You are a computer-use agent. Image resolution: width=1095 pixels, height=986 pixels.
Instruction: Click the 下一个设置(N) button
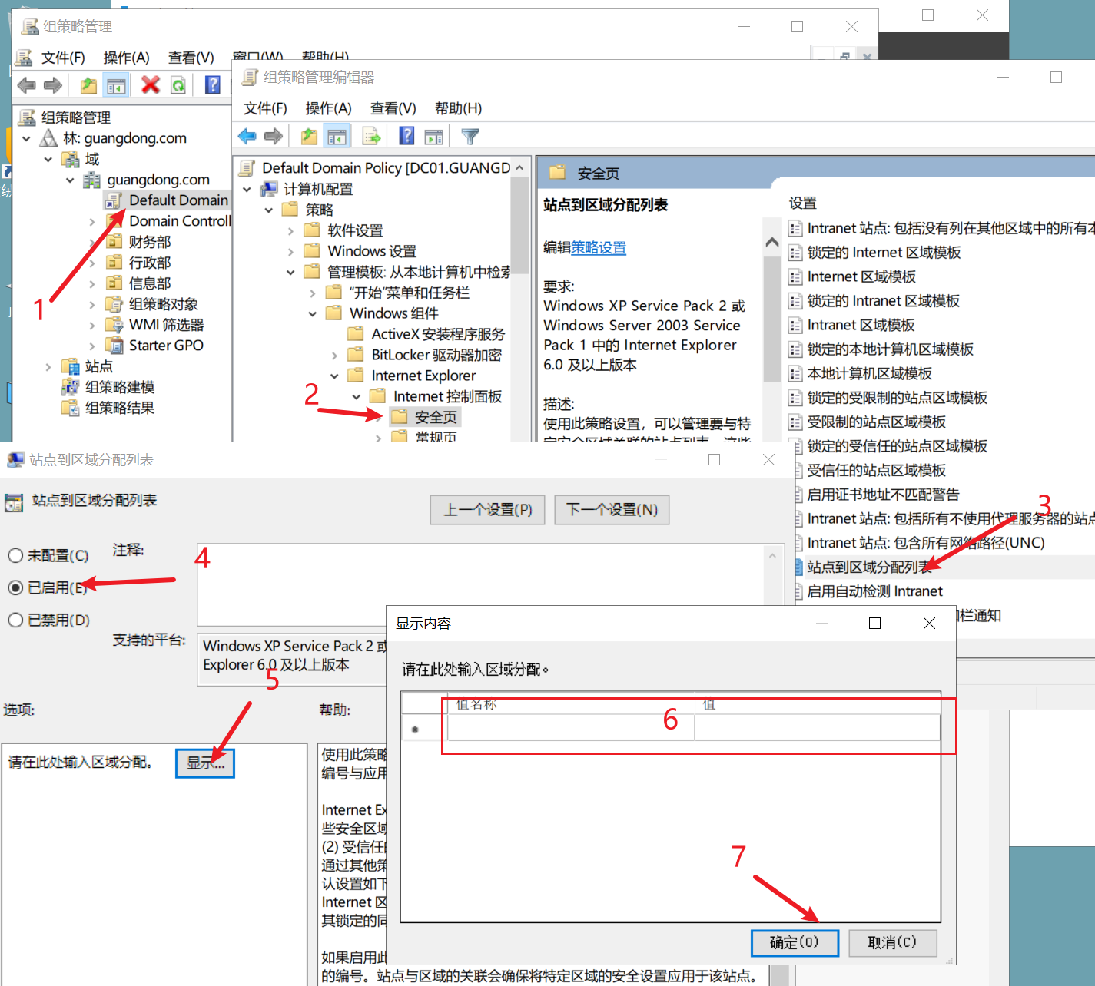[612, 510]
